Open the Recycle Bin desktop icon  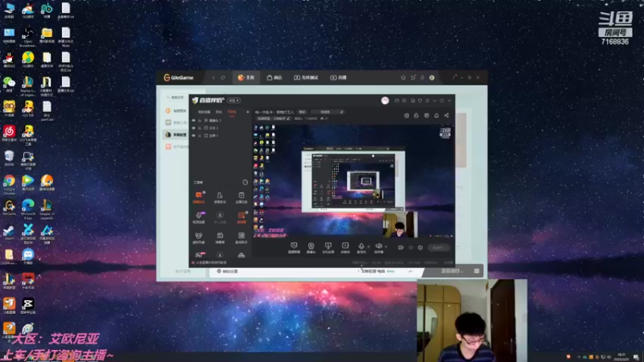click(9, 158)
